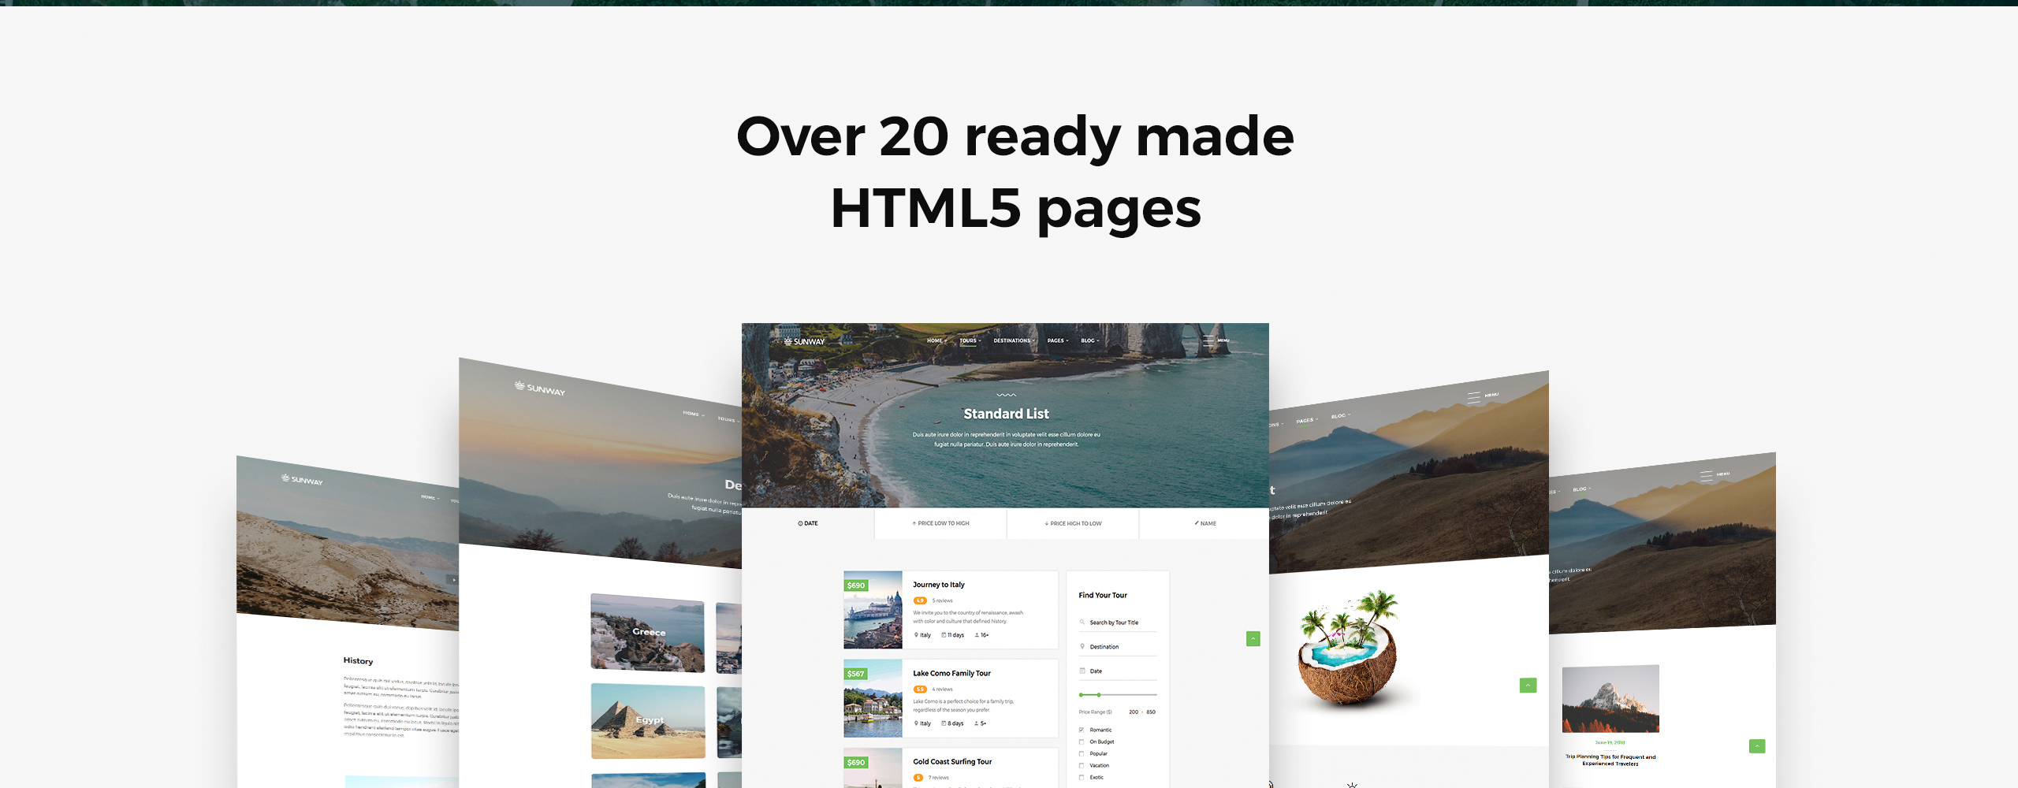Click the $690 price tag on Journey to Italy
Image resolution: width=2018 pixels, height=788 pixels.
856,585
